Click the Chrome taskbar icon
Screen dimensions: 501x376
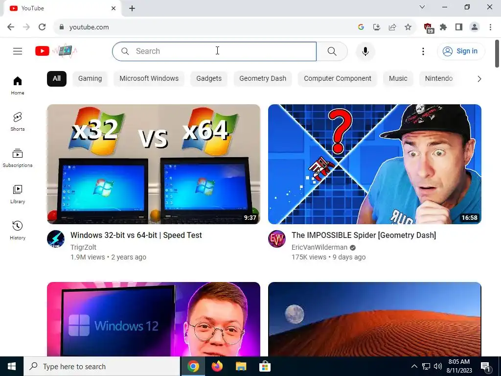(x=193, y=366)
